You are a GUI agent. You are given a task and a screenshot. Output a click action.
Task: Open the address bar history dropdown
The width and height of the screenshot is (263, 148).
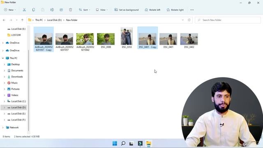pyautogui.click(x=182, y=20)
